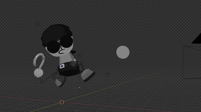Viewport: 201px width, 112px height.
Task: Select the point light gizmo below the sphere
Action: [x=107, y=74]
